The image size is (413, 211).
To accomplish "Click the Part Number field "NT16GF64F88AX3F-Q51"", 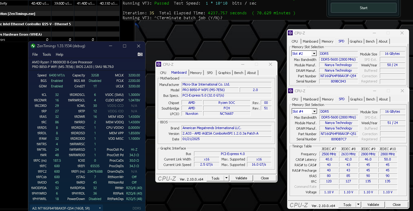I will (x=338, y=134).
